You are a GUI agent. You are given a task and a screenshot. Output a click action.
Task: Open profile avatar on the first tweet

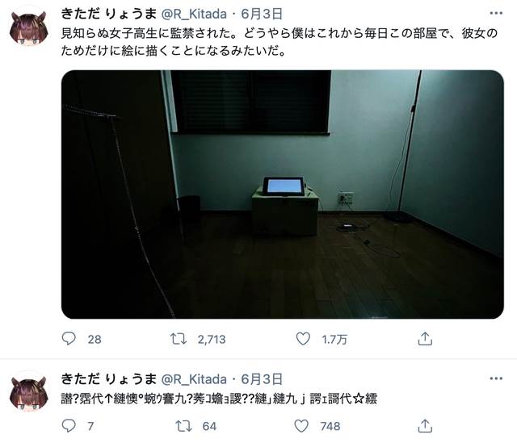click(29, 27)
